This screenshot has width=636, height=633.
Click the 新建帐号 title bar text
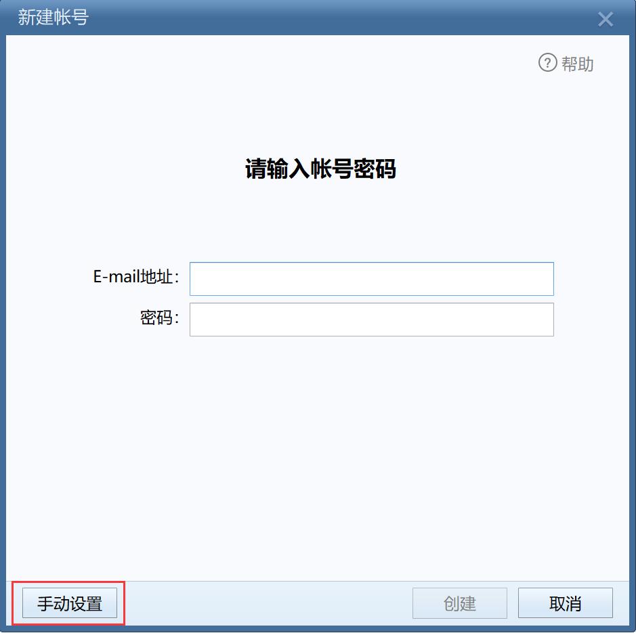click(53, 18)
